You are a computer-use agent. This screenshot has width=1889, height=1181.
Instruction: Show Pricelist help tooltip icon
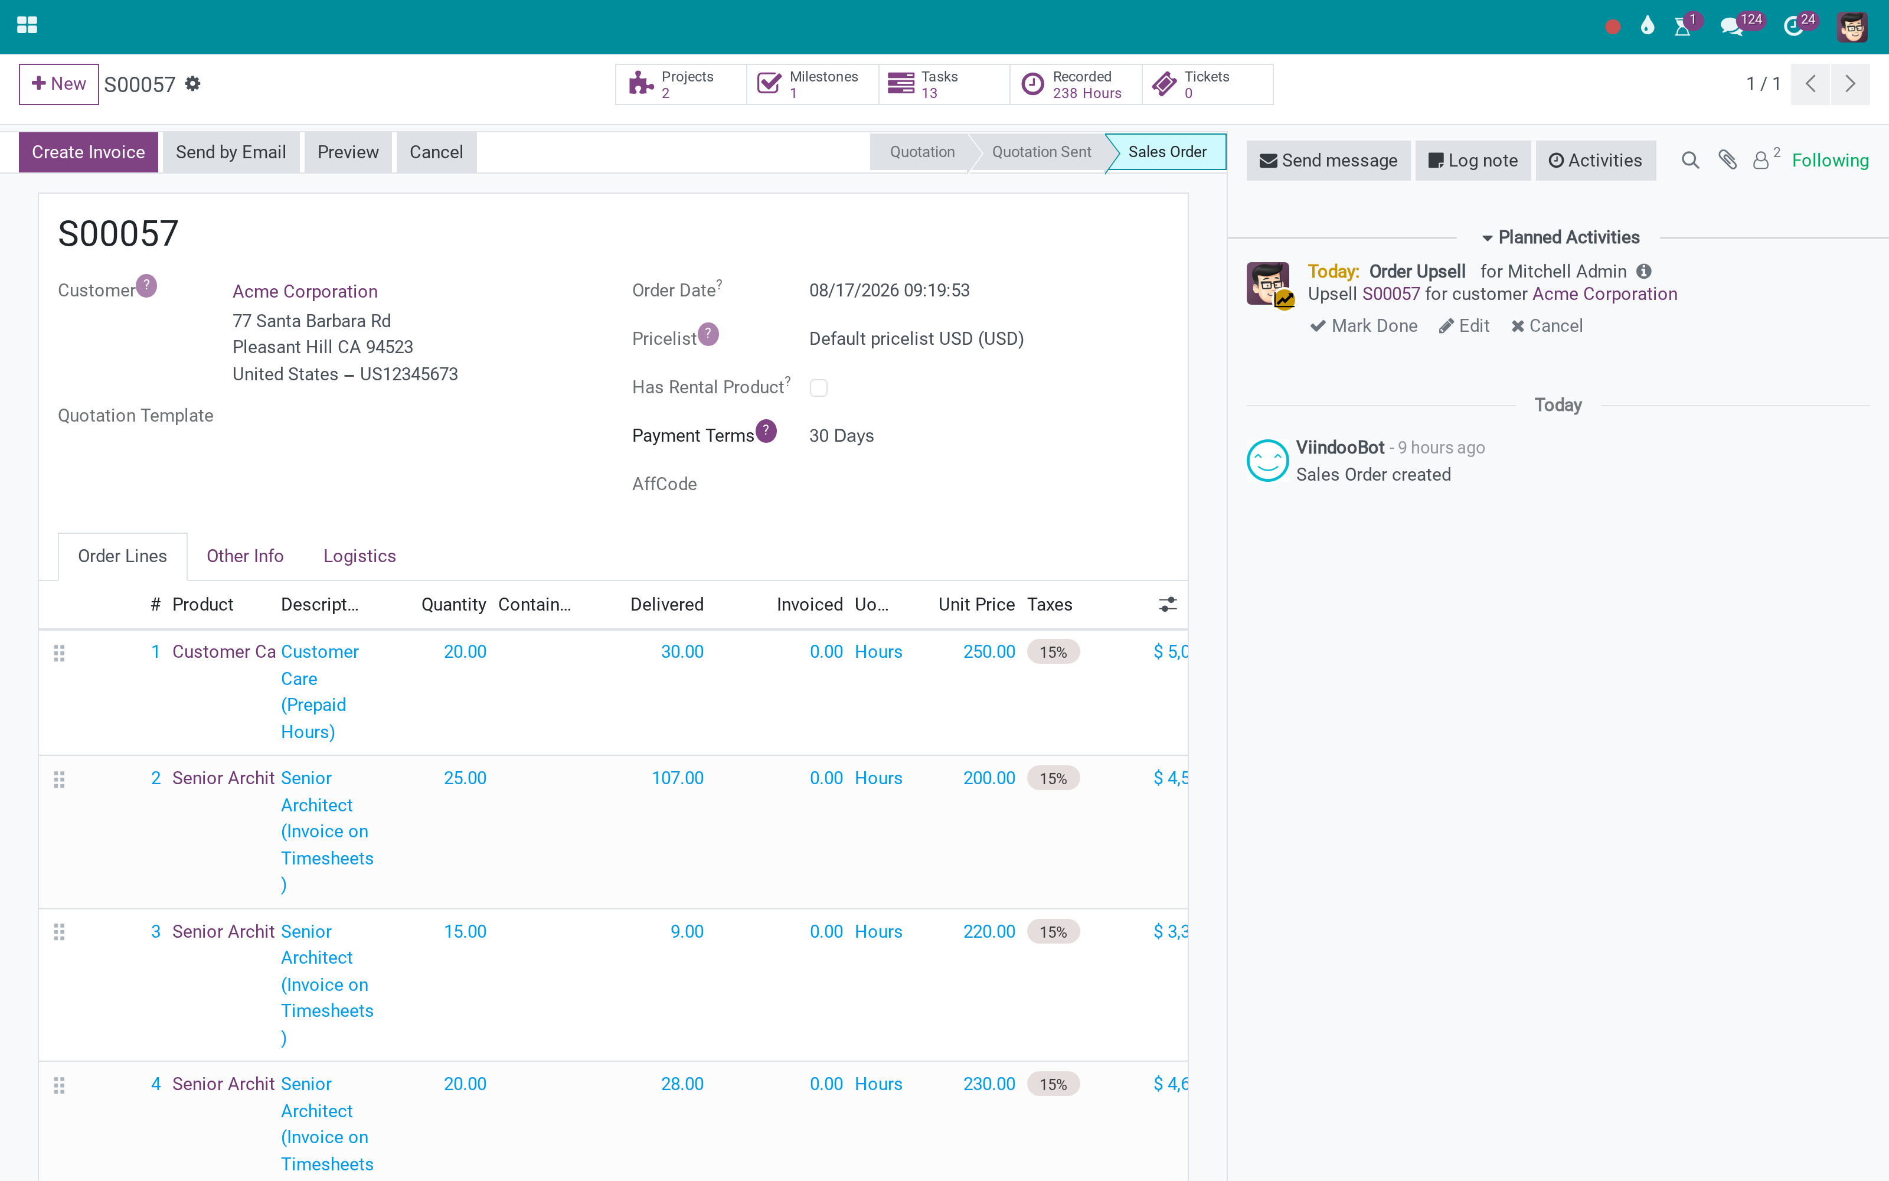coord(708,334)
